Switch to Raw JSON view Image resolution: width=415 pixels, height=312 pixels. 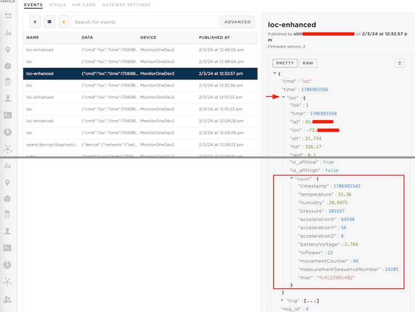click(x=308, y=63)
